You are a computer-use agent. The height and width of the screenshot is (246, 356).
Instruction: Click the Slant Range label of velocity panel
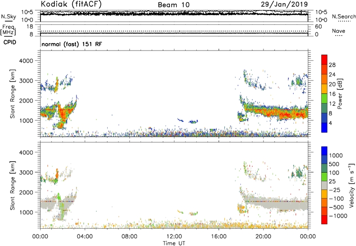pyautogui.click(x=12, y=186)
